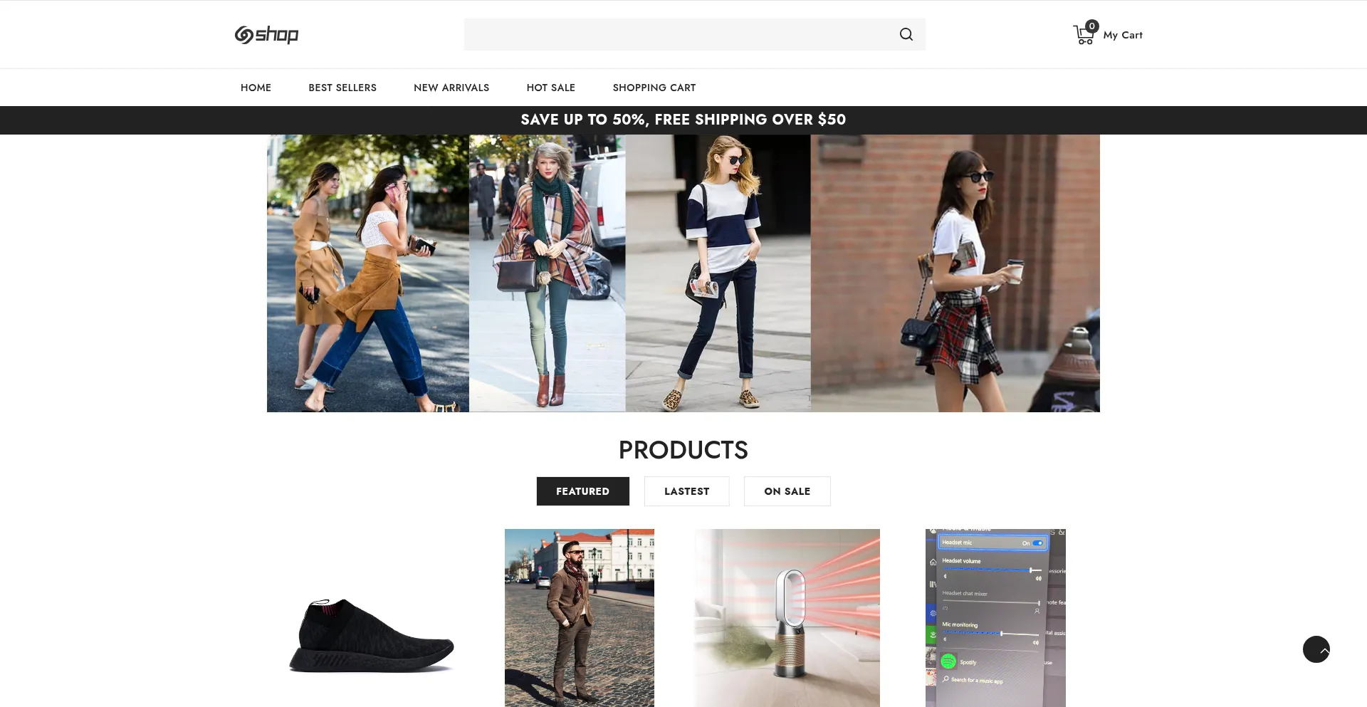Click the magnifying glass search icon
This screenshot has height=707, width=1367.
[x=906, y=34]
